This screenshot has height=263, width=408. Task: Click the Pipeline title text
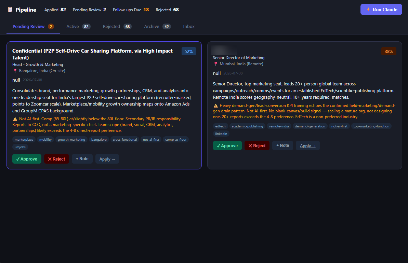[x=26, y=10]
